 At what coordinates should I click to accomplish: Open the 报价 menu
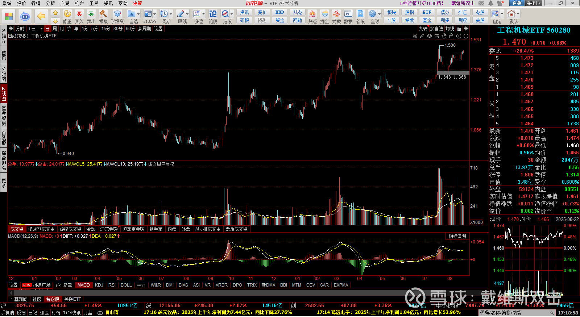(21, 3)
